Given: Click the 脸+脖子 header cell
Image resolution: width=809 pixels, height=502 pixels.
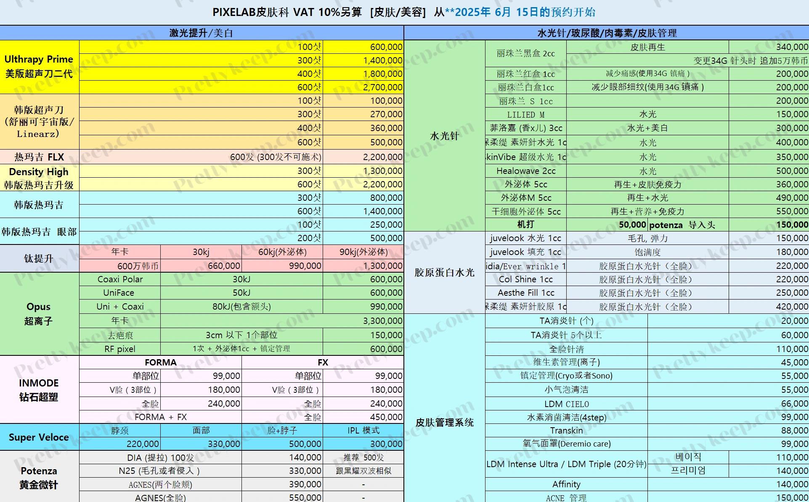Looking at the screenshot, I should [282, 431].
